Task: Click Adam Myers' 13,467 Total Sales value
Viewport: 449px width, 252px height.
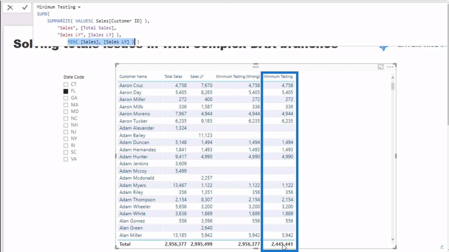Action: coord(180,185)
